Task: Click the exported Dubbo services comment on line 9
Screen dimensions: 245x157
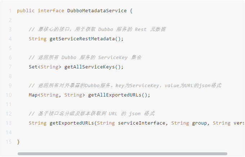Action: click(x=125, y=86)
